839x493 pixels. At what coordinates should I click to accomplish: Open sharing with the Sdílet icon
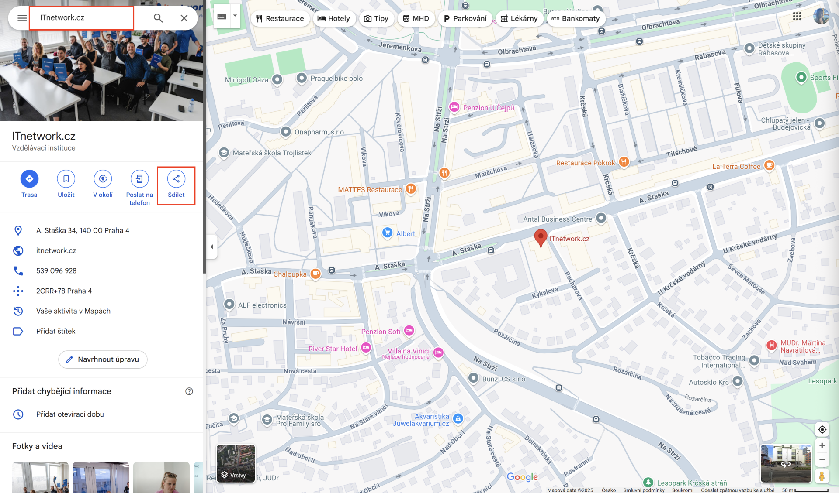176,179
